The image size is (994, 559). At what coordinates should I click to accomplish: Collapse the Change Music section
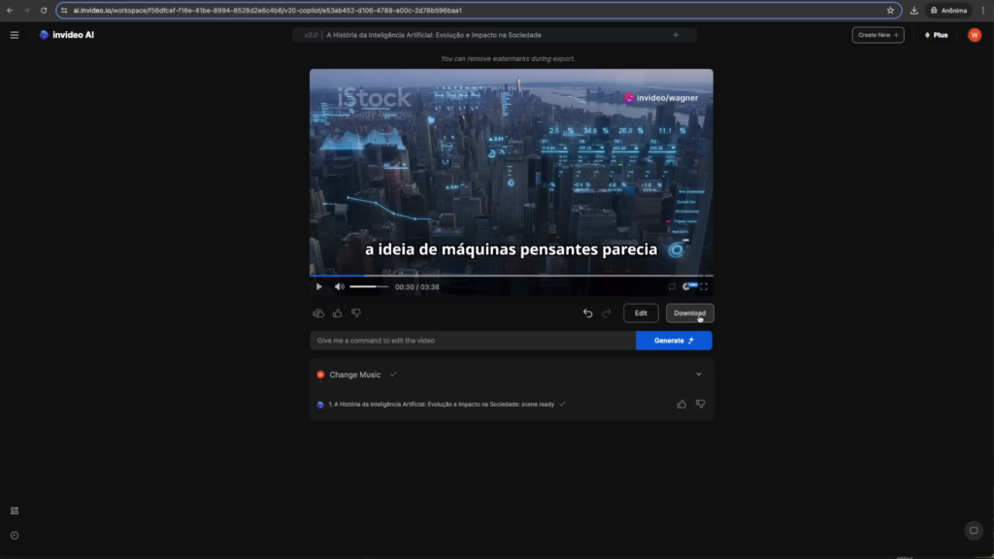698,375
